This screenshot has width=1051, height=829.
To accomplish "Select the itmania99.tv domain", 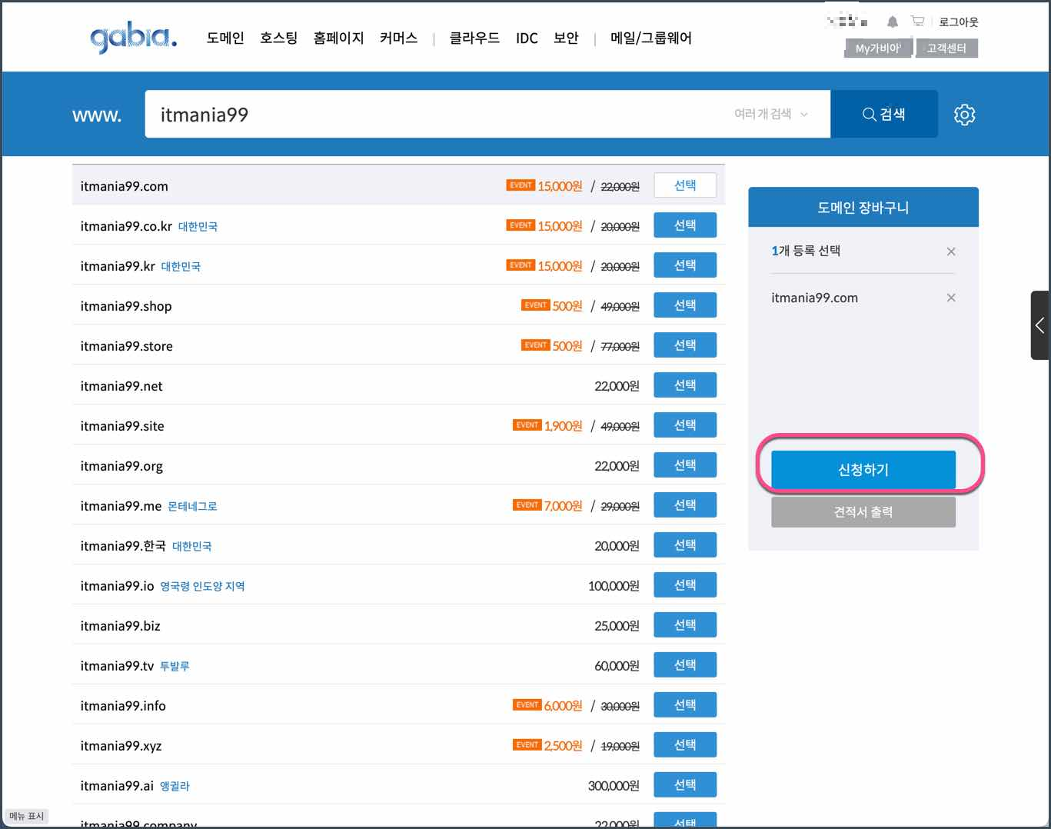I will (685, 665).
